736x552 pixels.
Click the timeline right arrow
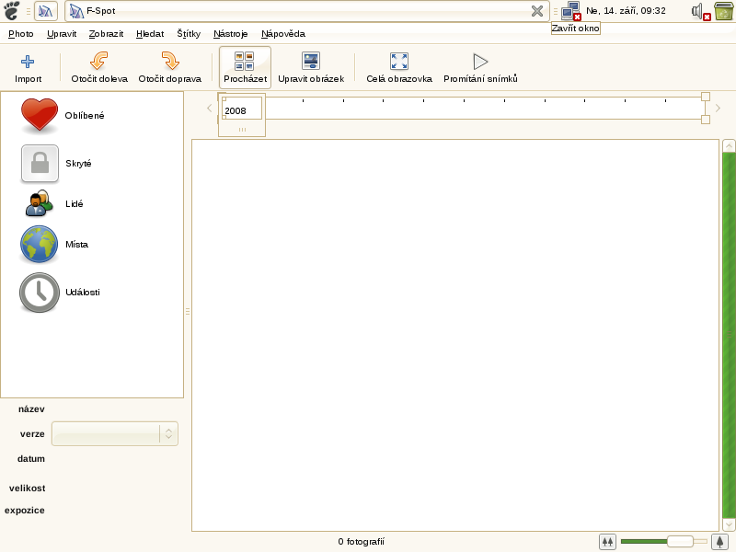[x=718, y=109]
